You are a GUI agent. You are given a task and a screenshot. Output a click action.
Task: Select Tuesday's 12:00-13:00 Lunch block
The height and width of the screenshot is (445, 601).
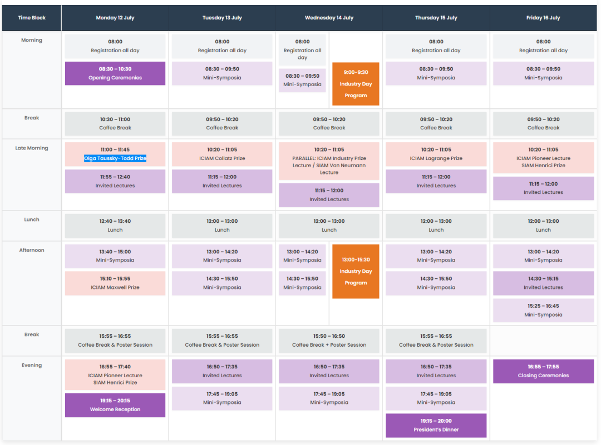click(x=222, y=226)
